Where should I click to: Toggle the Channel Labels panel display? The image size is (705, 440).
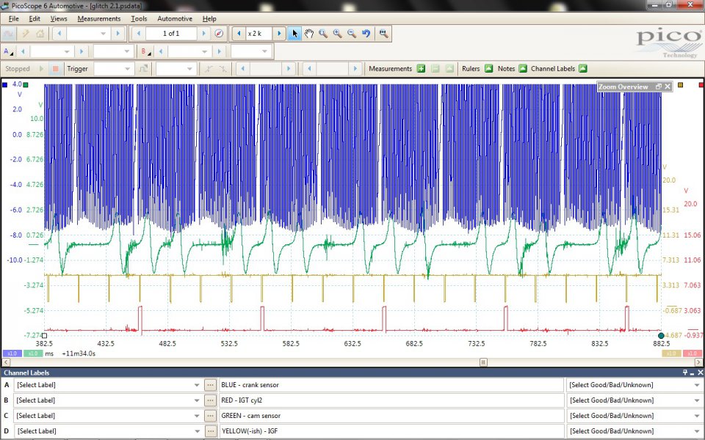582,69
